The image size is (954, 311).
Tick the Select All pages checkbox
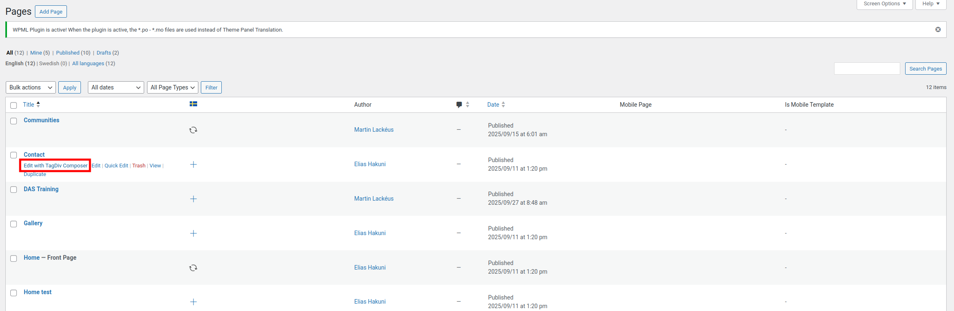coord(14,105)
